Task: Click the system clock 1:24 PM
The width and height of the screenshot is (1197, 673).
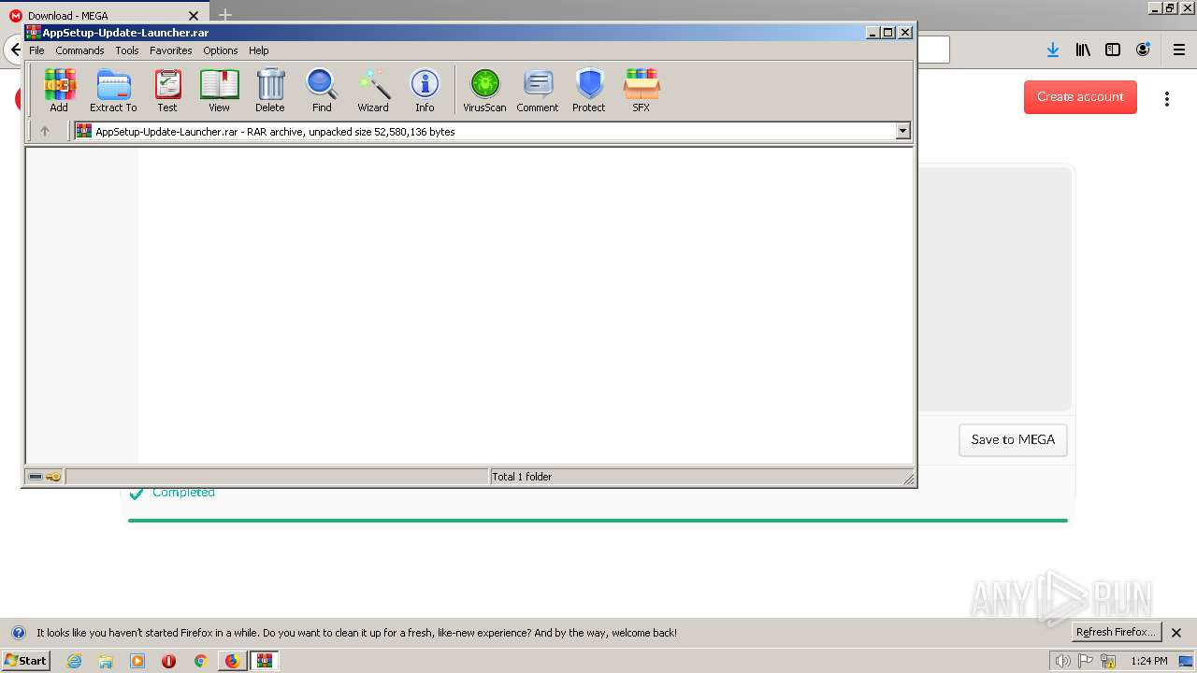Action: click(1149, 661)
